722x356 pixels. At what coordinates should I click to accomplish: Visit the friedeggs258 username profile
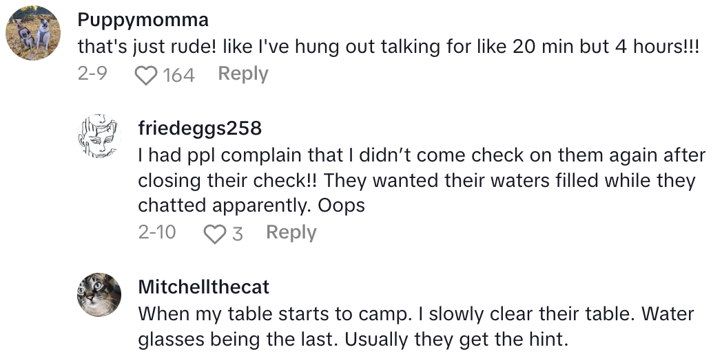click(x=200, y=128)
